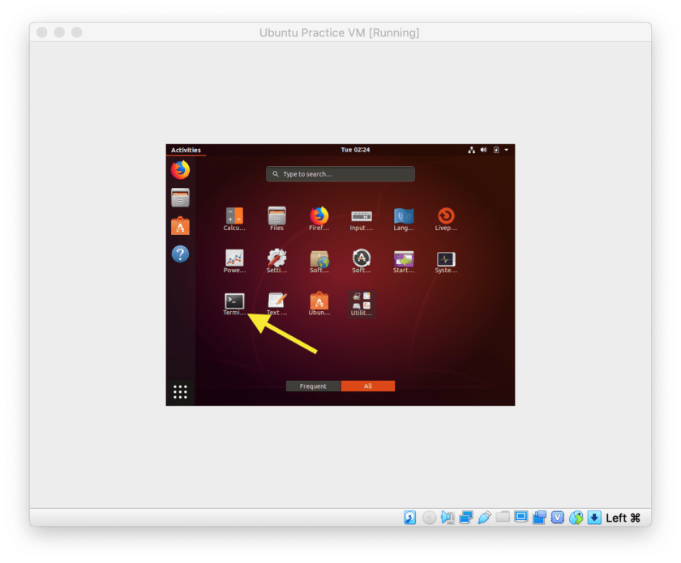Click the network icon in Ubuntu top bar
This screenshot has height=563, width=681.
coord(471,150)
